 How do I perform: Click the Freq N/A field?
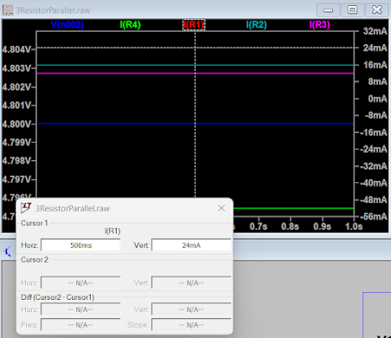(80, 325)
